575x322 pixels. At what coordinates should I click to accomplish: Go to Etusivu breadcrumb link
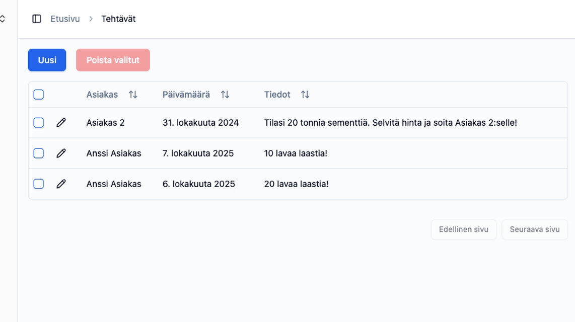pos(65,19)
